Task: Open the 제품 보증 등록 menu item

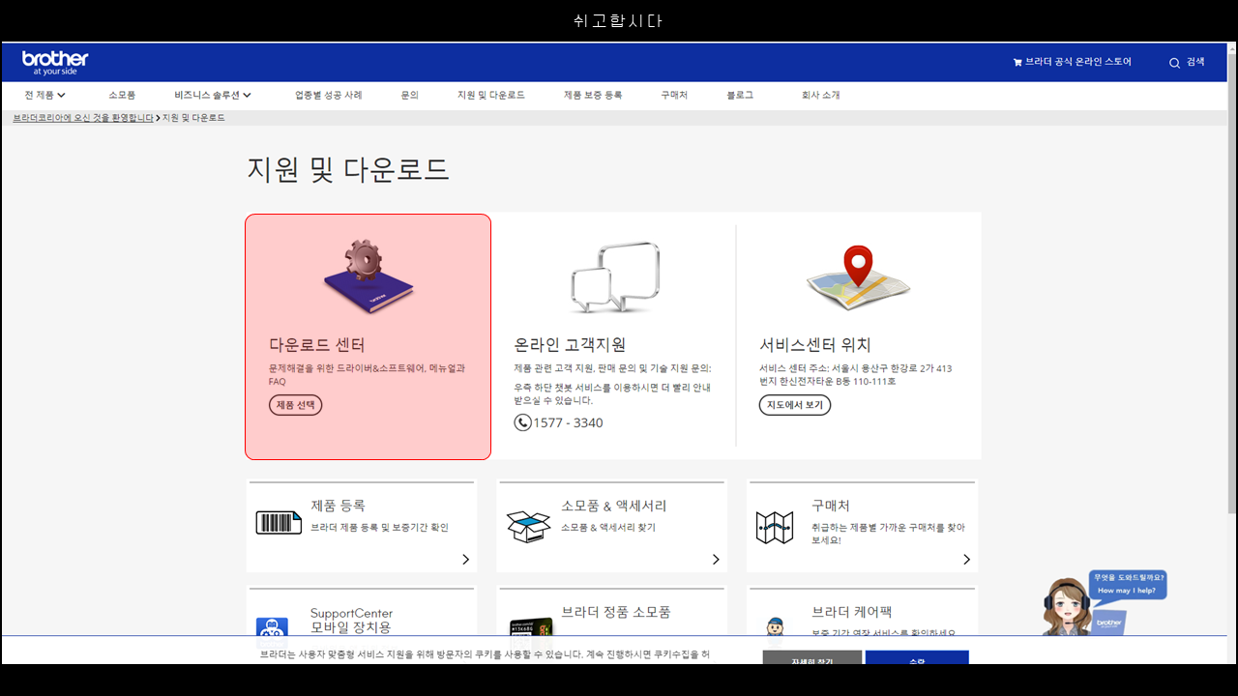Action: pos(593,95)
